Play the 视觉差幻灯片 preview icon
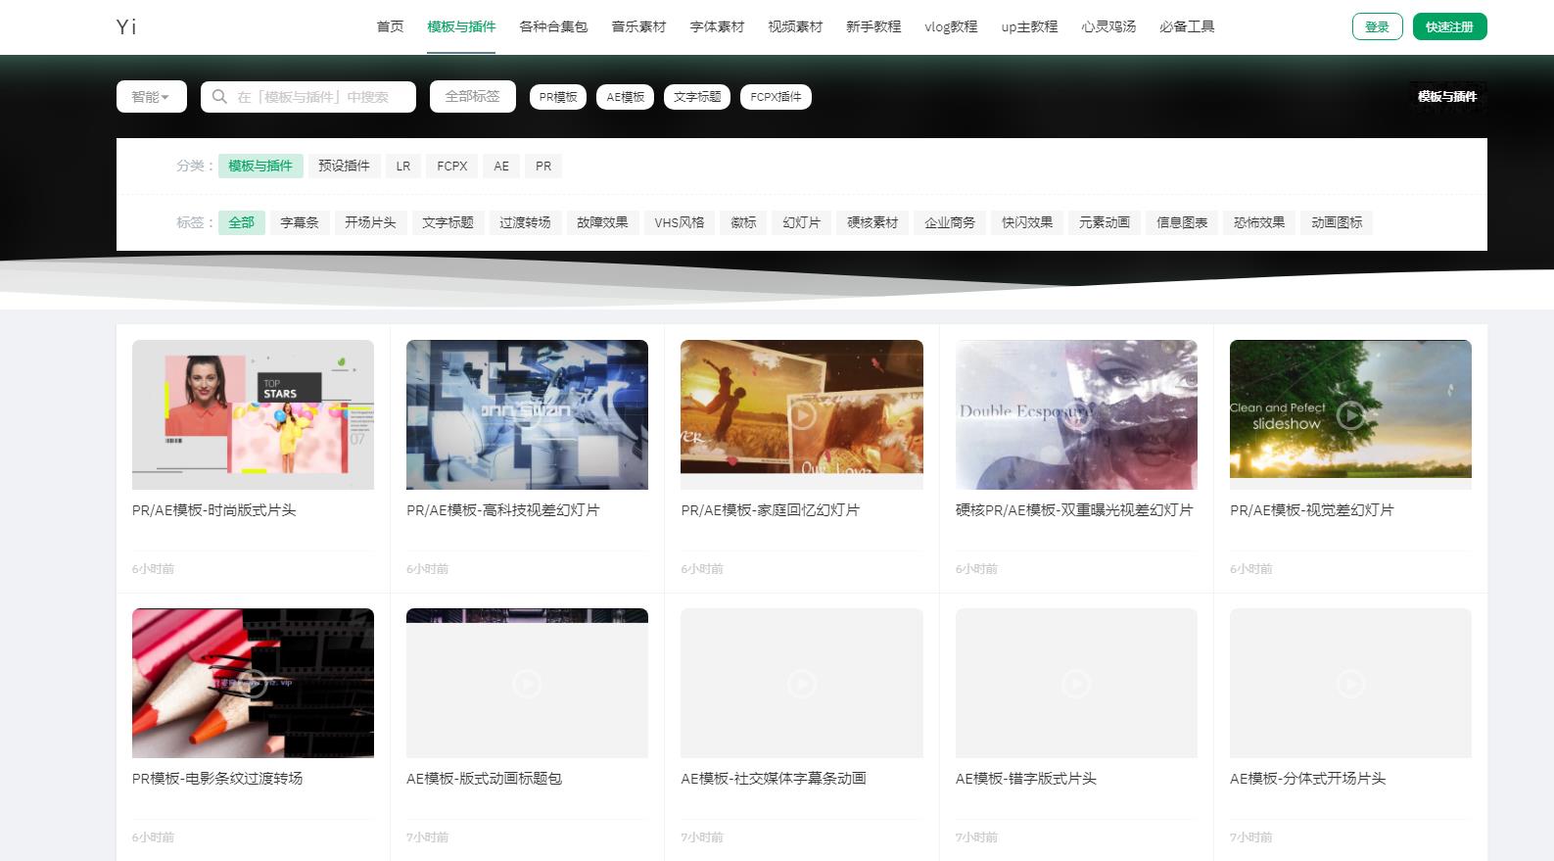The height and width of the screenshot is (861, 1554). pyautogui.click(x=1350, y=415)
